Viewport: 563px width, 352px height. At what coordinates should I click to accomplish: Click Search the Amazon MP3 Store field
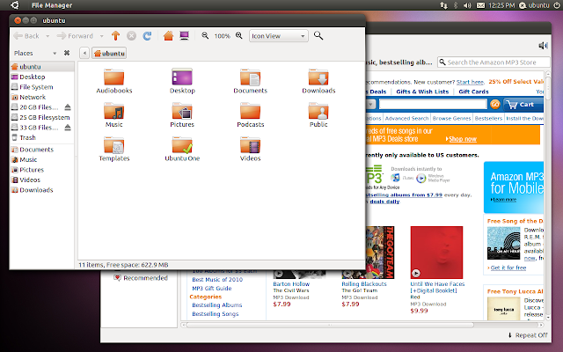tap(494, 62)
